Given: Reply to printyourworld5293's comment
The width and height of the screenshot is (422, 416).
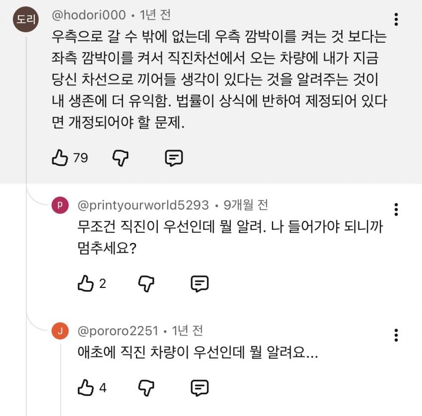Looking at the screenshot, I should (x=200, y=283).
